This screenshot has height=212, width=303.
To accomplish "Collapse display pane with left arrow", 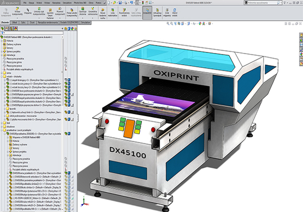I will click(x=63, y=29).
